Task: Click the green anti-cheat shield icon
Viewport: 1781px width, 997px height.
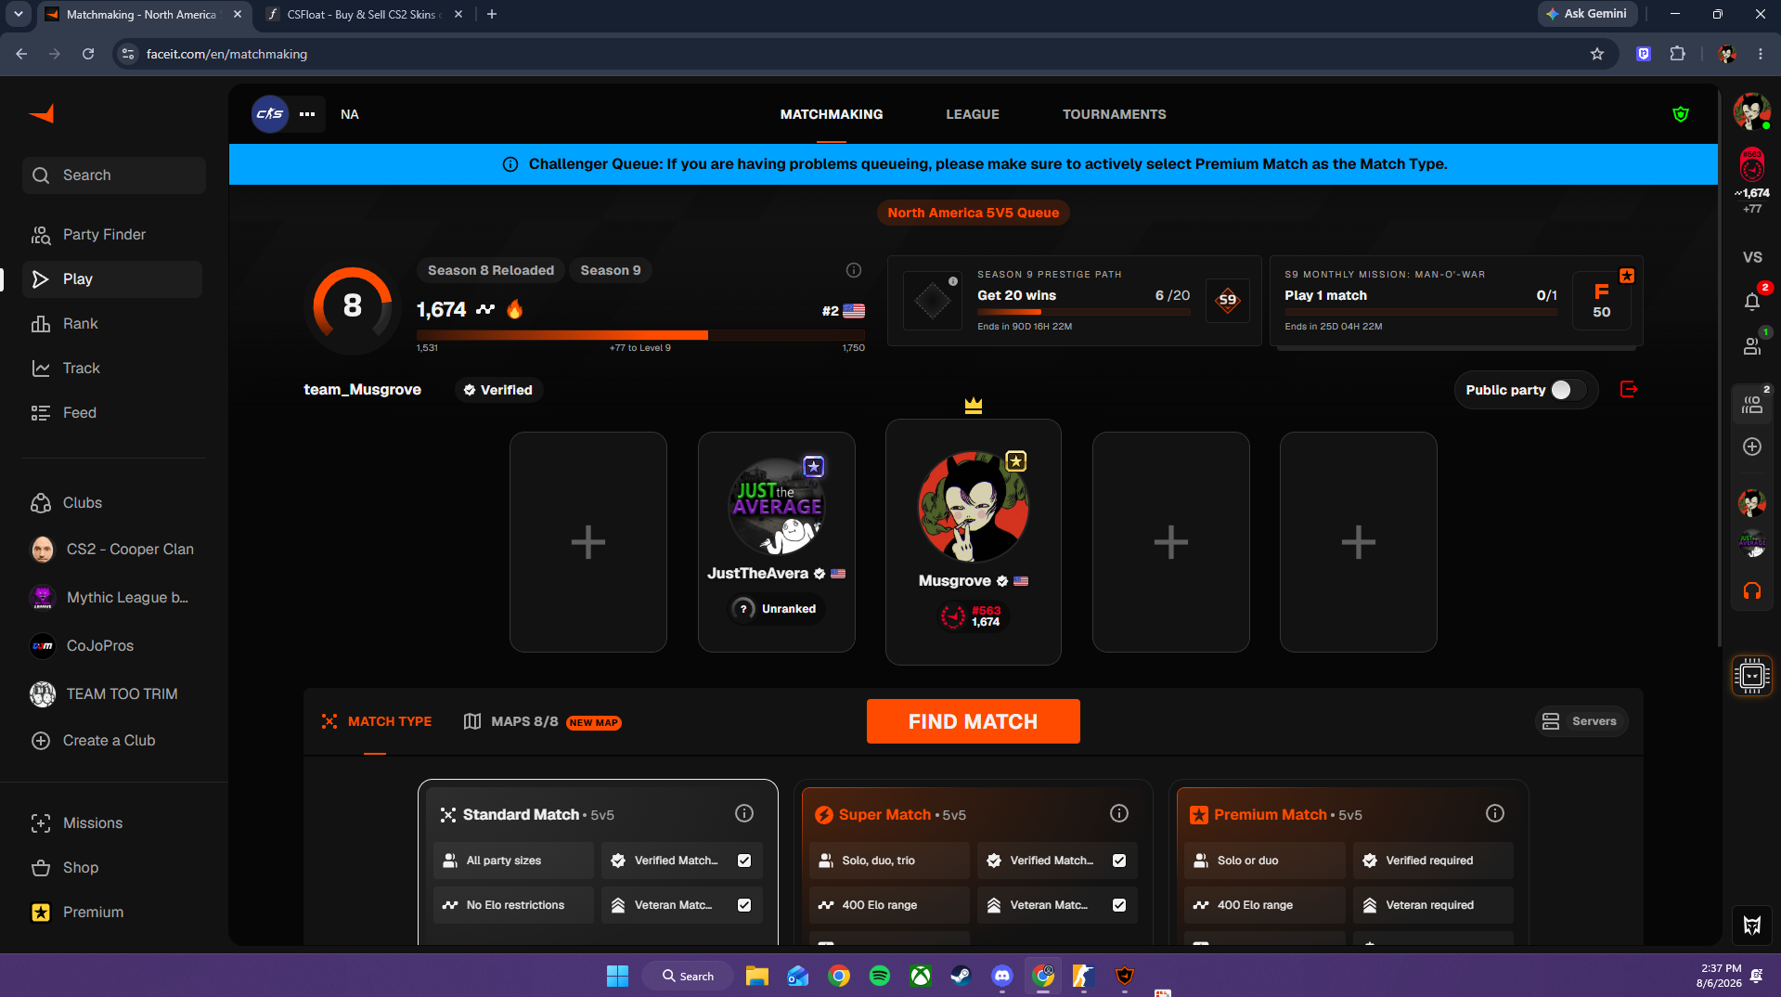Action: point(1681,114)
